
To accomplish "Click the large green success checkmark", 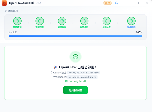I will (x=75, y=57).
